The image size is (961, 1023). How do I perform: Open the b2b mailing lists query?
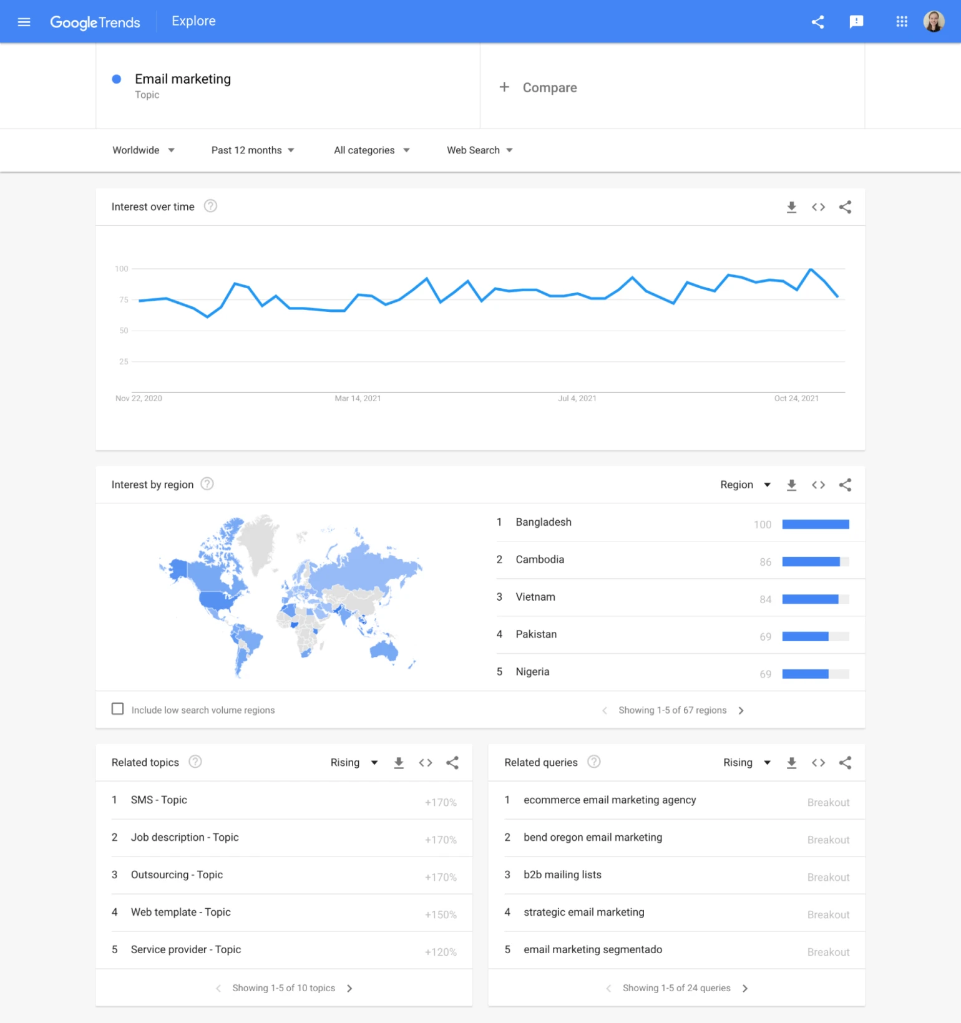click(x=562, y=875)
